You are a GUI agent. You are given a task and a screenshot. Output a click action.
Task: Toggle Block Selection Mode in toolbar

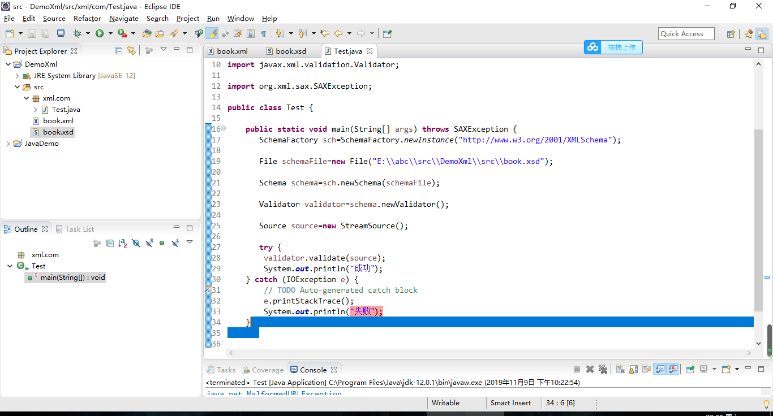point(250,34)
